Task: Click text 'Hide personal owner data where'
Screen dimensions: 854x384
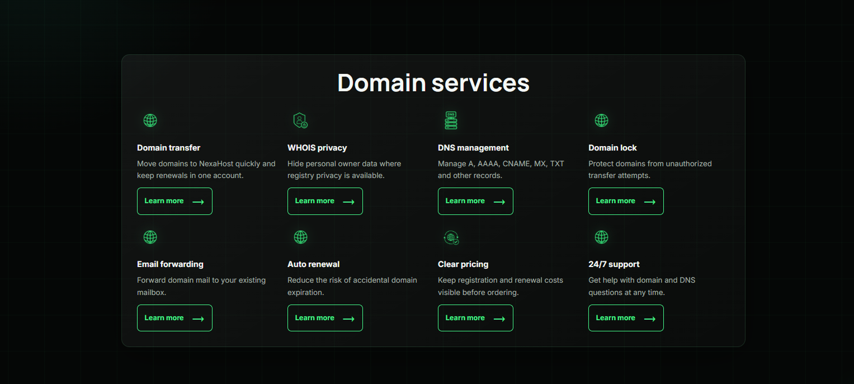Action: coord(344,164)
